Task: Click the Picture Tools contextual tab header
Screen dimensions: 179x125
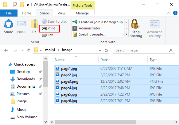Action: coord(83,6)
